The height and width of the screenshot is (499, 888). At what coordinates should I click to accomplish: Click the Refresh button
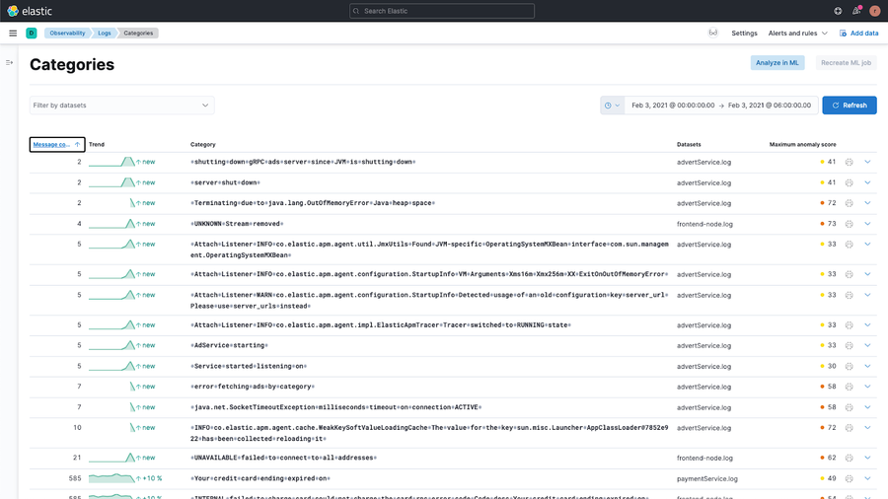[849, 106]
